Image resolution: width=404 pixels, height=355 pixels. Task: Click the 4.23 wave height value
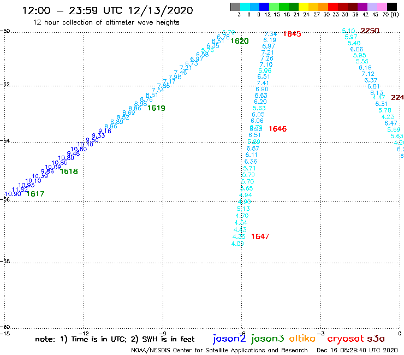[x=388, y=117]
